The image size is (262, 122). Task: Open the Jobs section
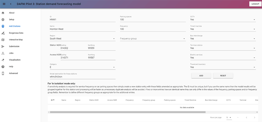point(11,53)
